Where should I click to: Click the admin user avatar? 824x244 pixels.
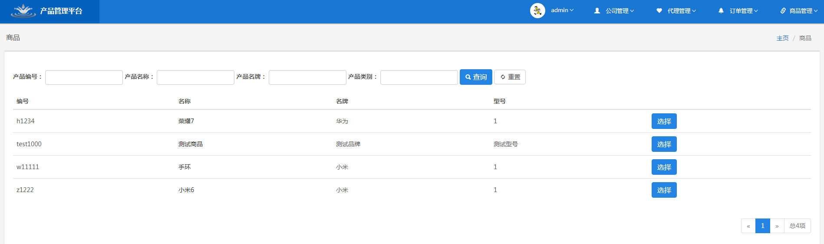537,11
